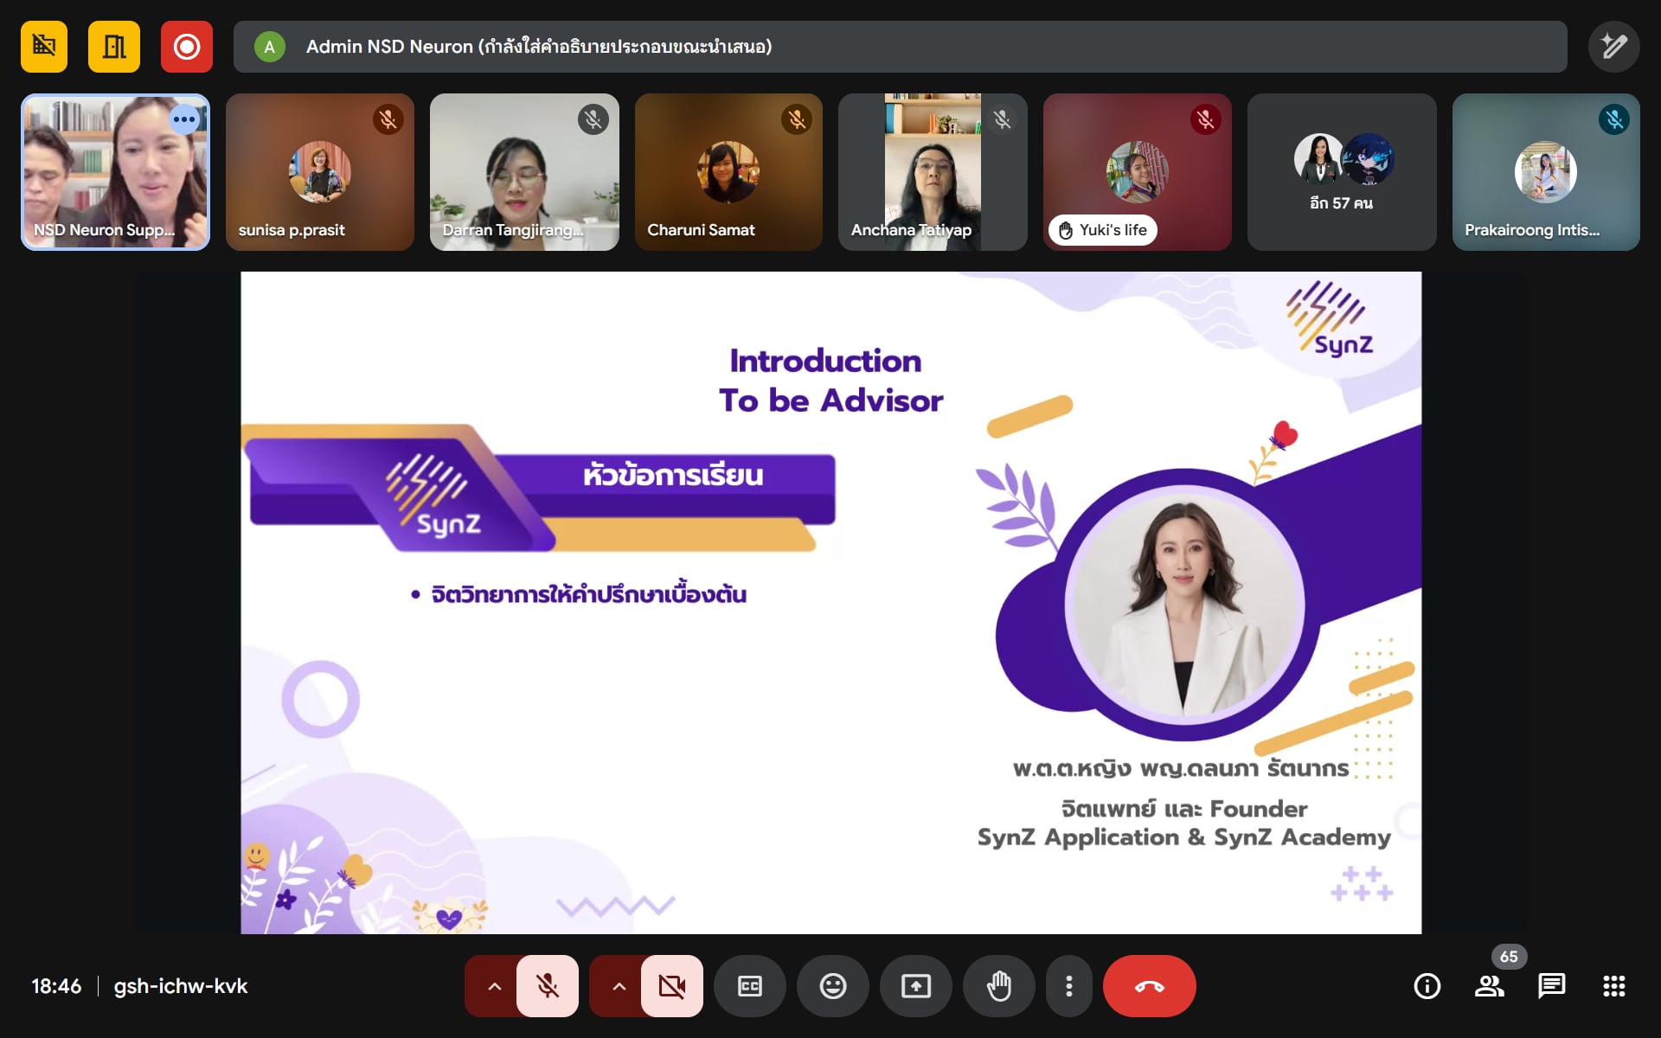Screen dimensions: 1661x1038
Task: Click red muted mic on Yuki's life tile
Action: point(1206,119)
